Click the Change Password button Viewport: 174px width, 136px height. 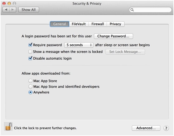(x=114, y=36)
